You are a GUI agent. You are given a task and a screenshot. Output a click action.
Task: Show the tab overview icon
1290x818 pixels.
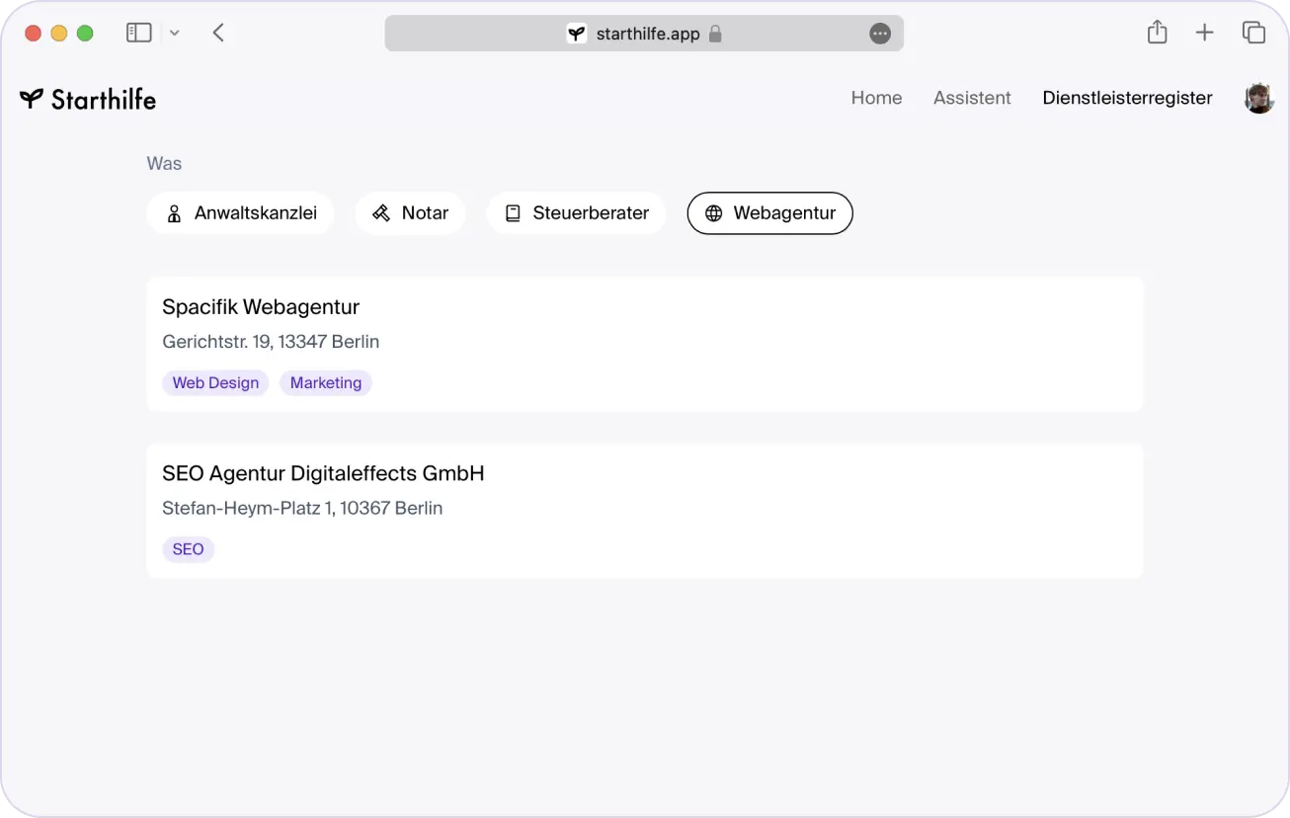point(1253,33)
